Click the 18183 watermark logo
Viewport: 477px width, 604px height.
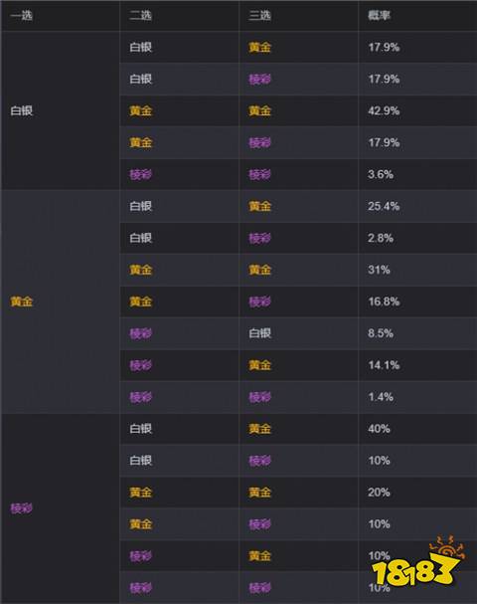coord(417,561)
